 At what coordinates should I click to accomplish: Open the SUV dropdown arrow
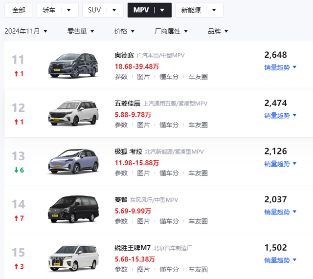click(114, 10)
